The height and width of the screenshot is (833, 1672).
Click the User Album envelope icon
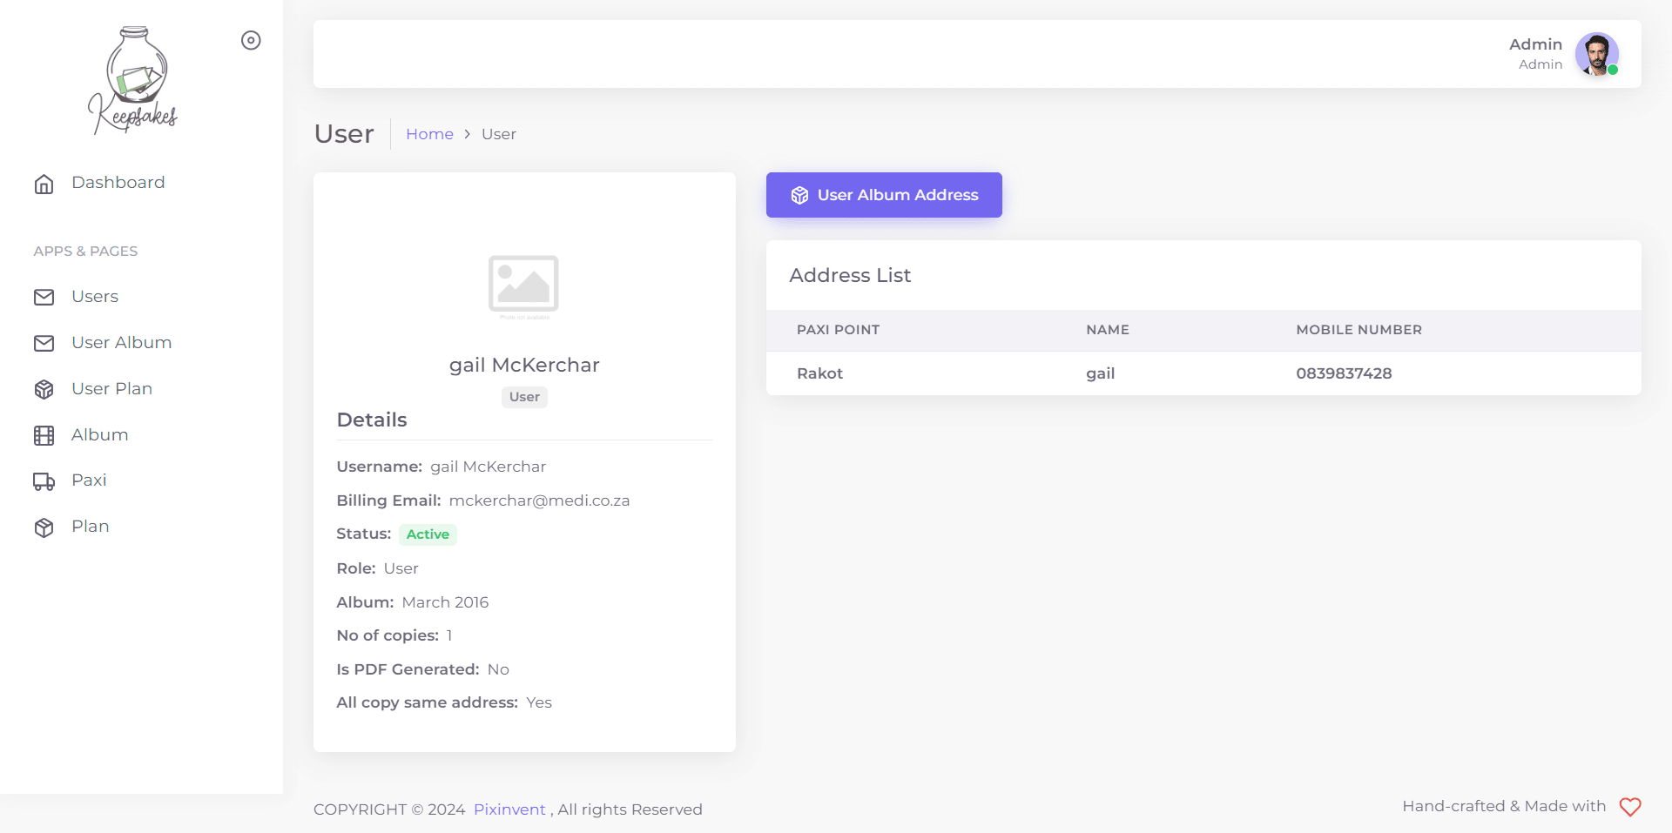(x=44, y=344)
